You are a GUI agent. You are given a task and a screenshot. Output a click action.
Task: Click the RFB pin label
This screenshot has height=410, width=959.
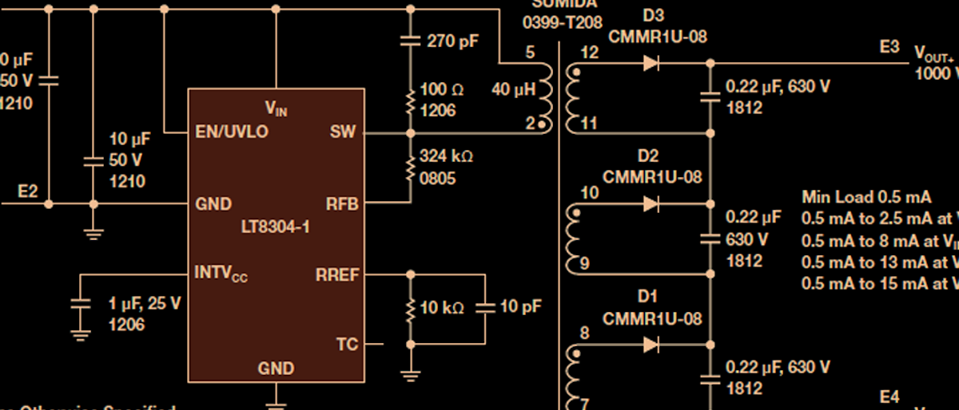[x=340, y=204]
